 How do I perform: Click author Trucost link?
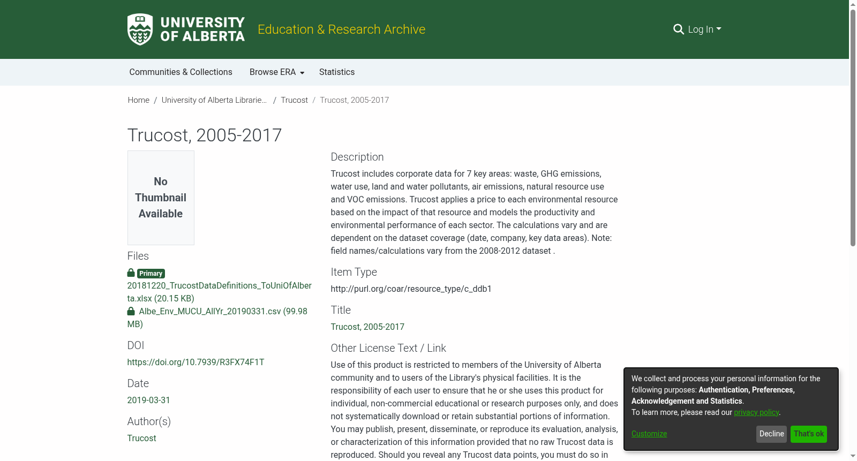pyautogui.click(x=141, y=439)
